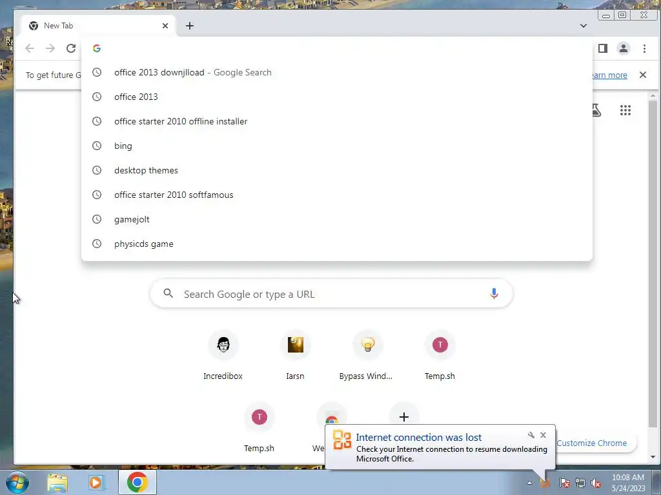Dismiss the info bar with X
The width and height of the screenshot is (661, 495).
[643, 75]
